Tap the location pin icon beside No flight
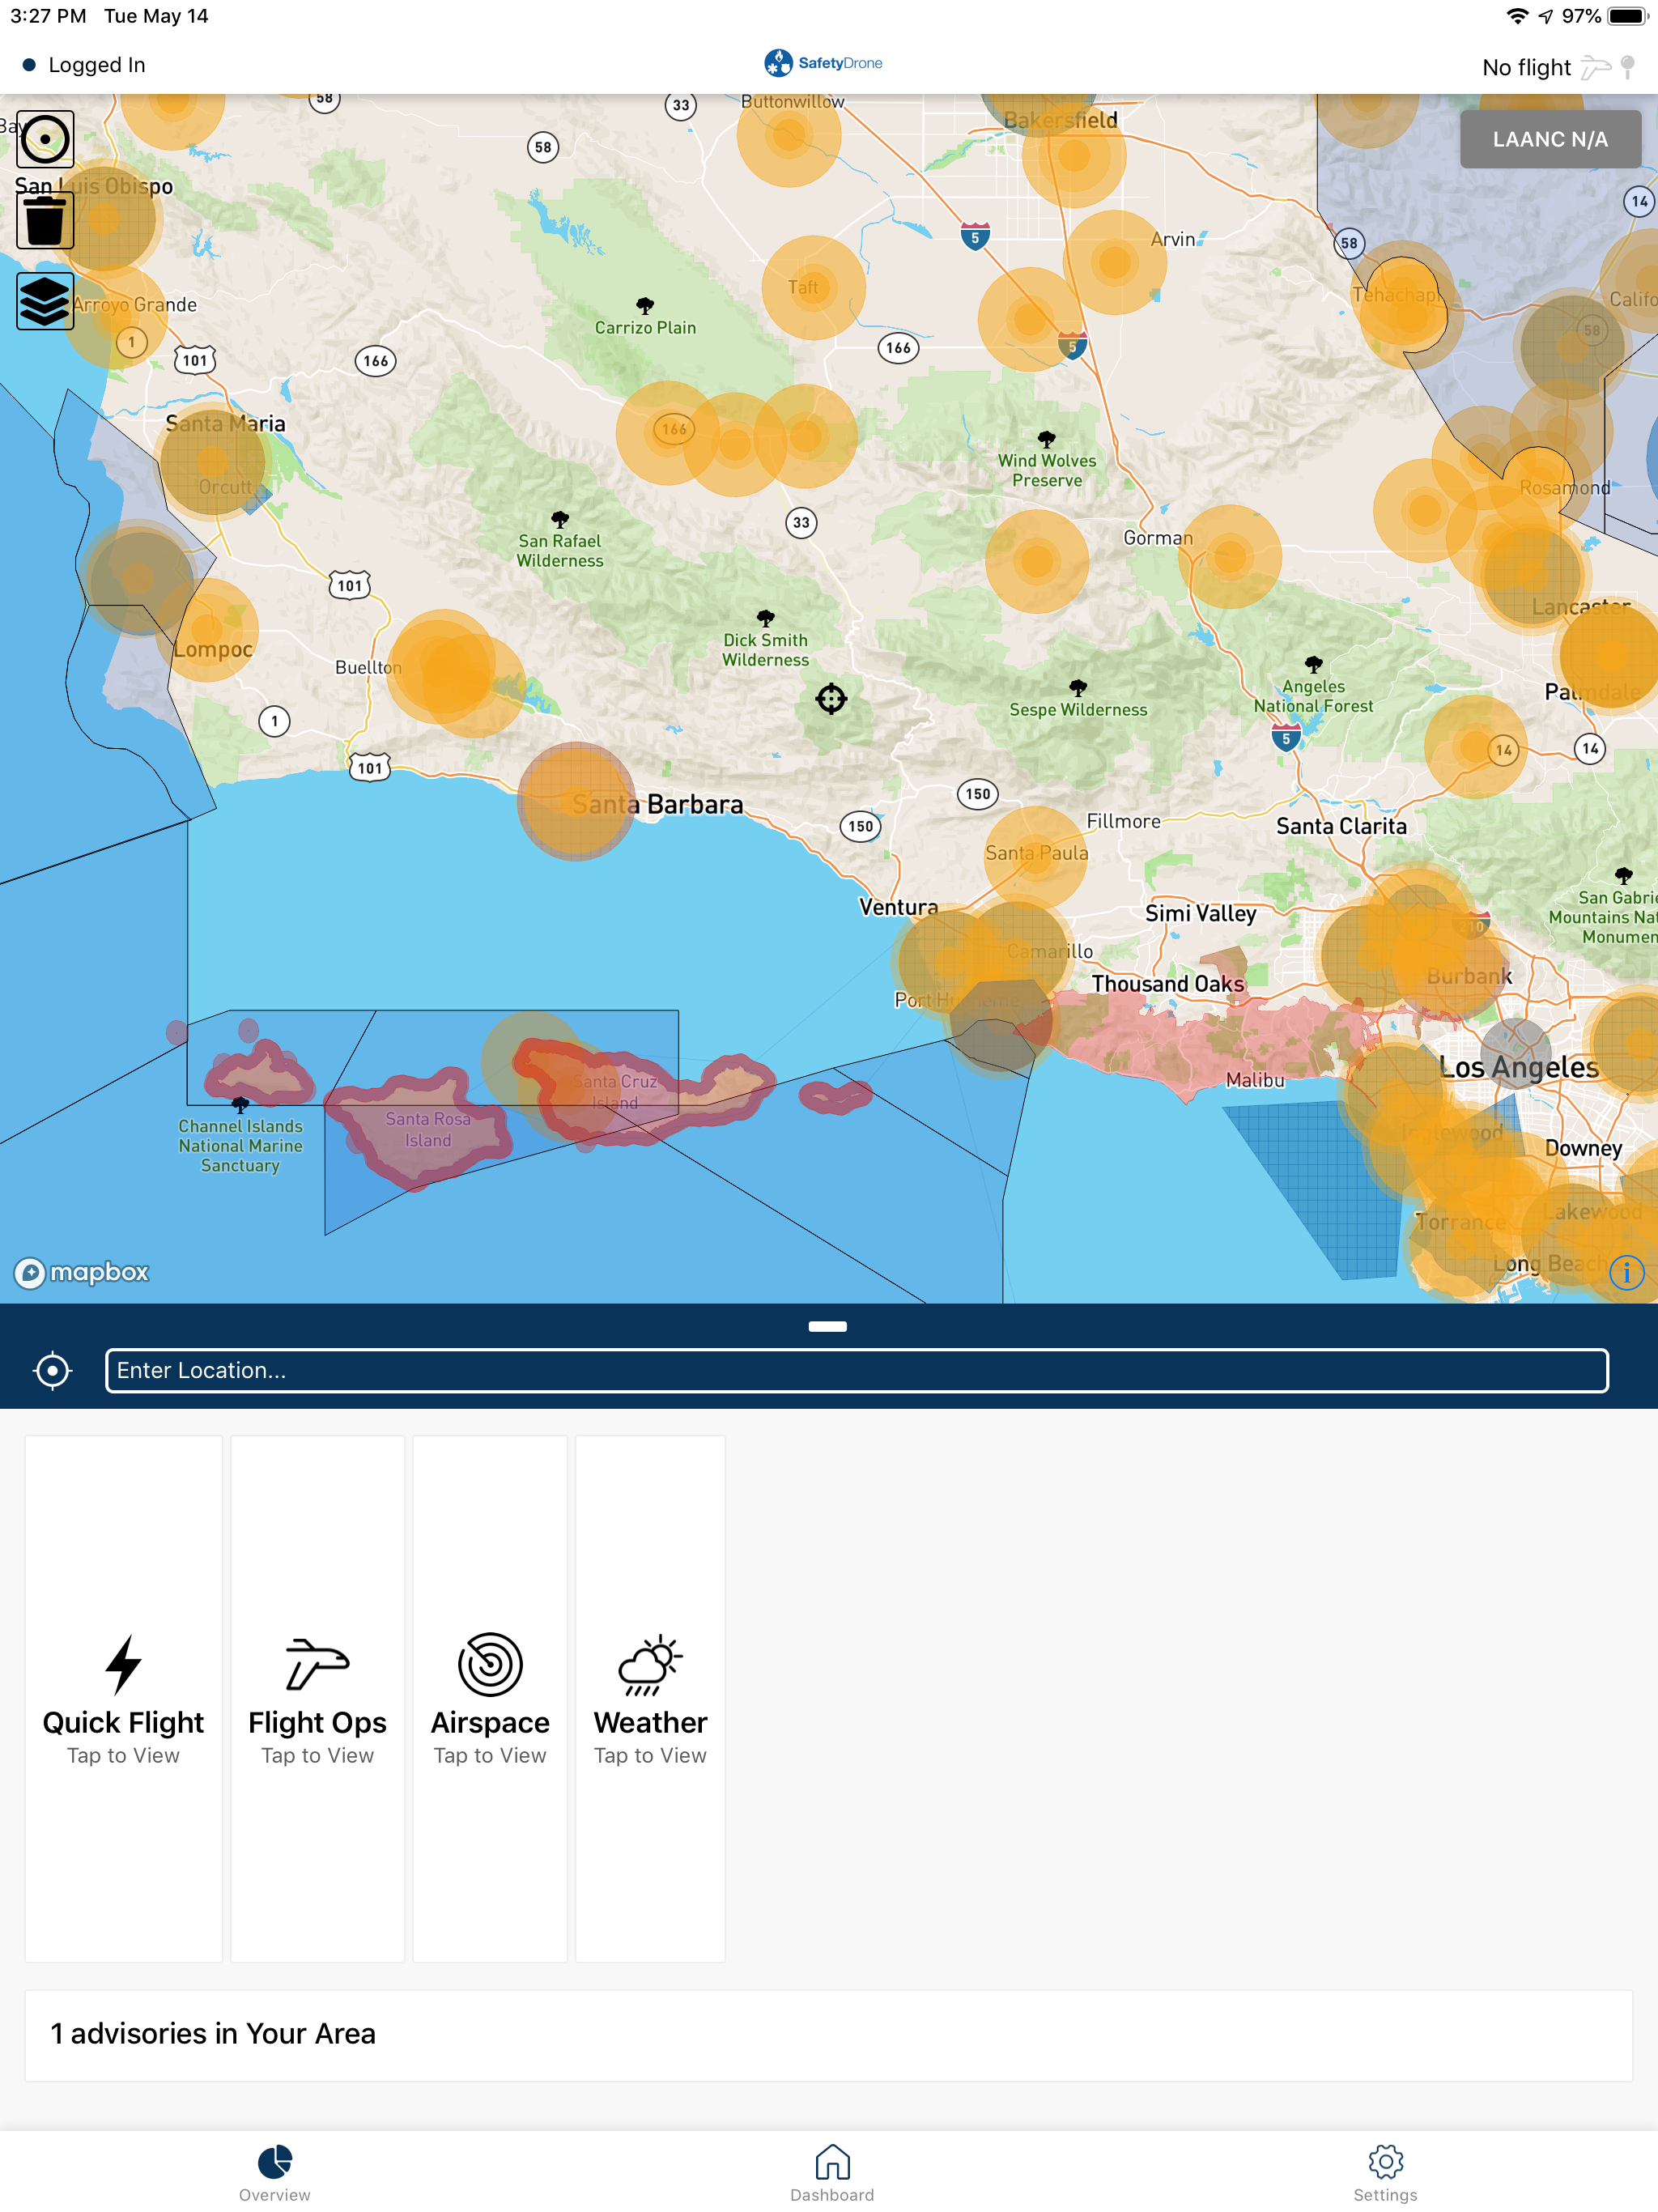Image resolution: width=1658 pixels, height=2212 pixels. tap(1628, 67)
